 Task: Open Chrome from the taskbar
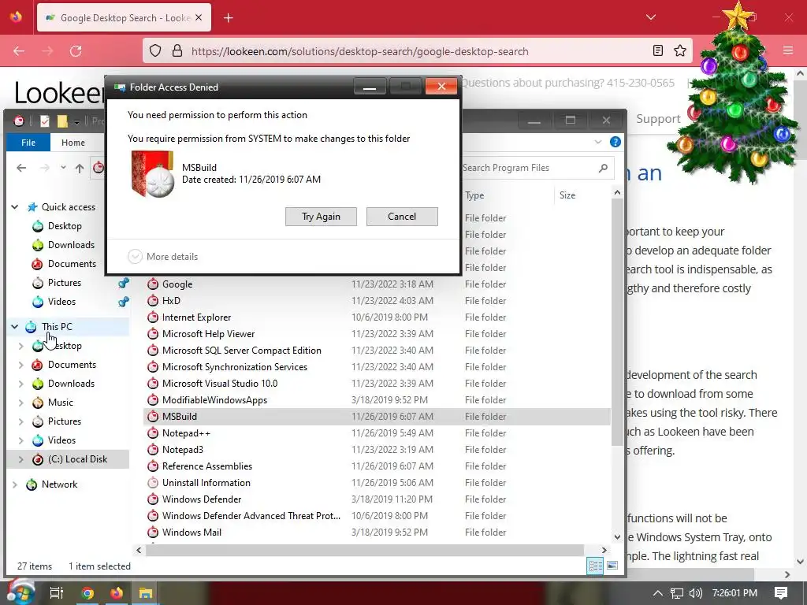(87, 593)
